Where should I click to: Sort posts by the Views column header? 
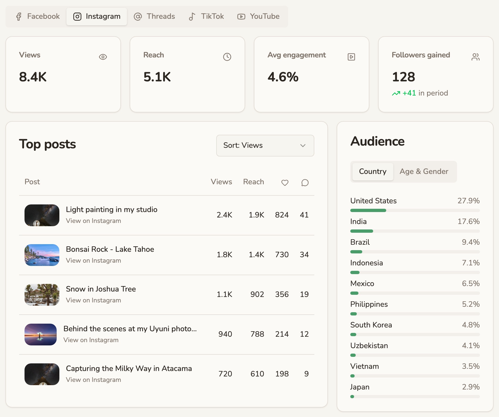tap(221, 182)
